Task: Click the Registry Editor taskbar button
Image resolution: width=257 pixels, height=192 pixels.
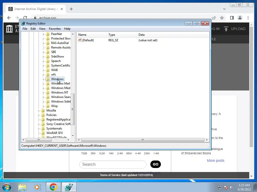Action: point(69,187)
